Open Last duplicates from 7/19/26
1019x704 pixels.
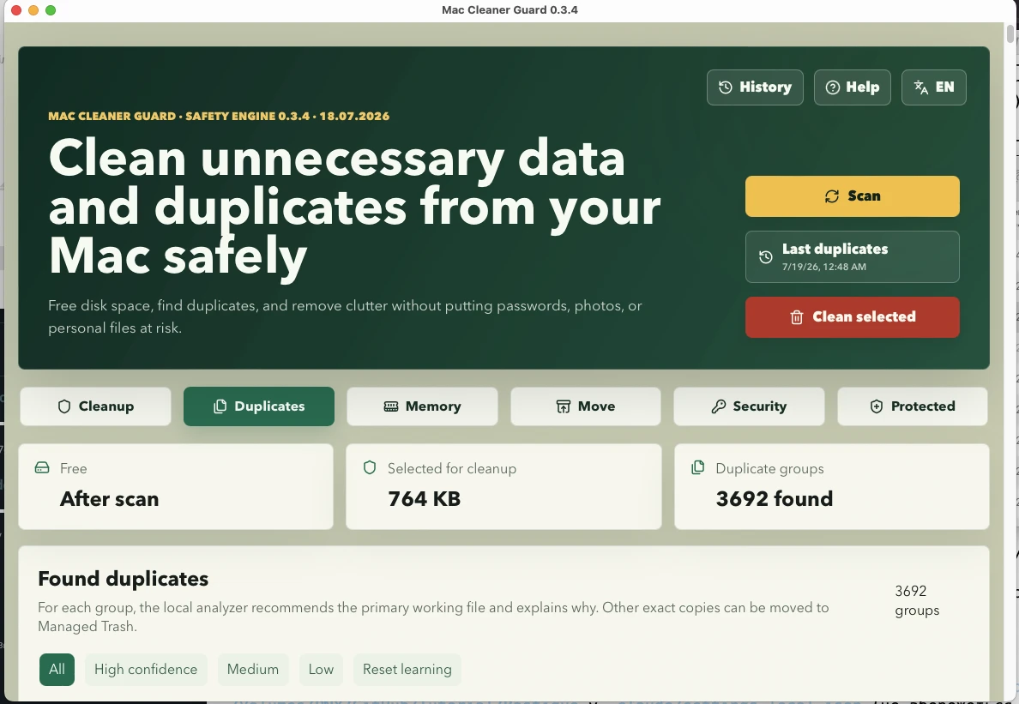[x=852, y=256]
